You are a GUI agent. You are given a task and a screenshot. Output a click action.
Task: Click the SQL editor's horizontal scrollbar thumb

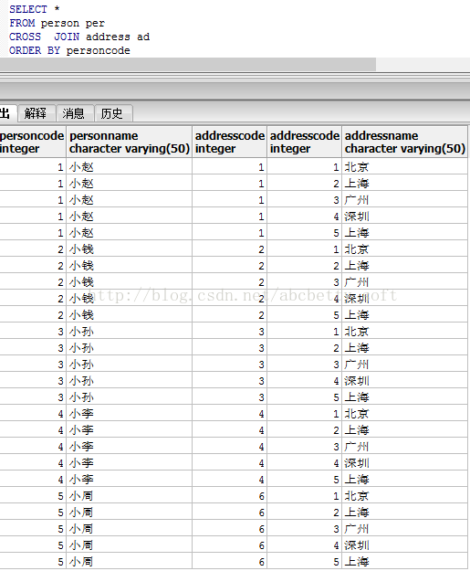(x=188, y=64)
